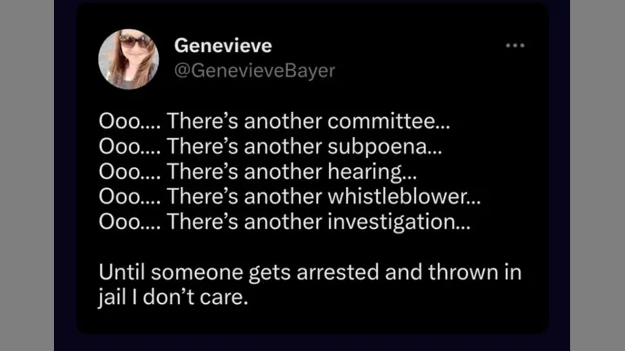Click Genevieve's profile picture

tap(128, 59)
